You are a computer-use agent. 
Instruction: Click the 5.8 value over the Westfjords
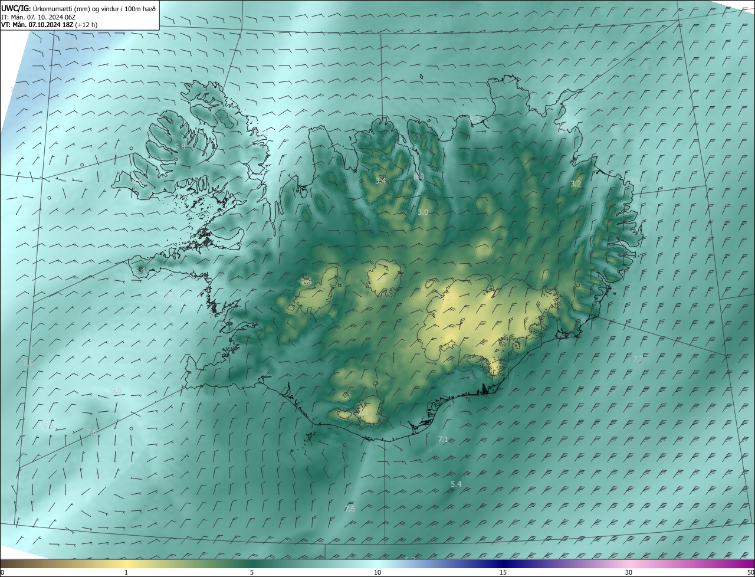[x=180, y=146]
